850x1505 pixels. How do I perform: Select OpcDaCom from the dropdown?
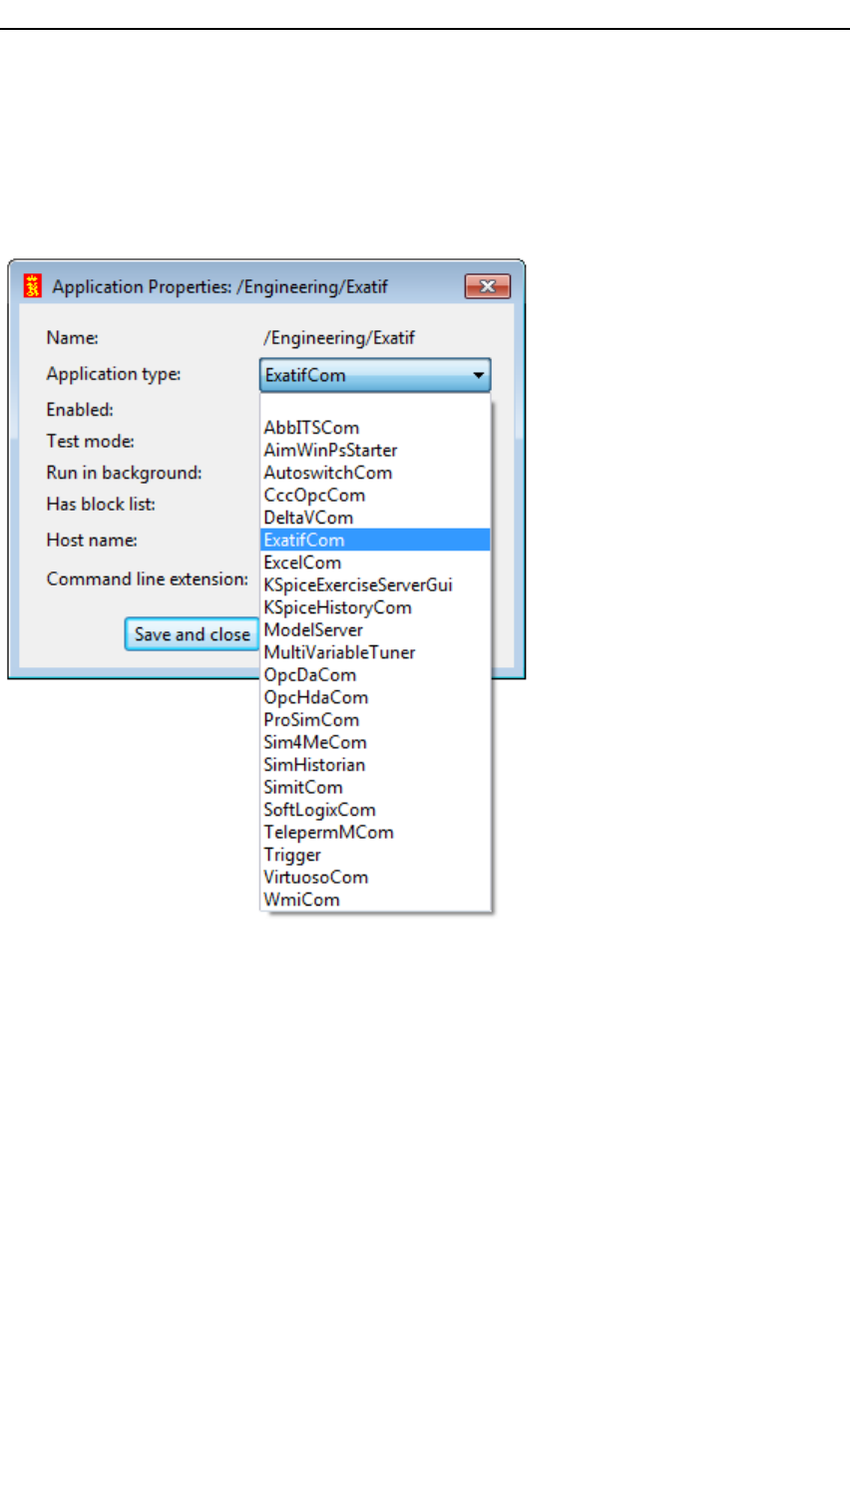coord(375,675)
